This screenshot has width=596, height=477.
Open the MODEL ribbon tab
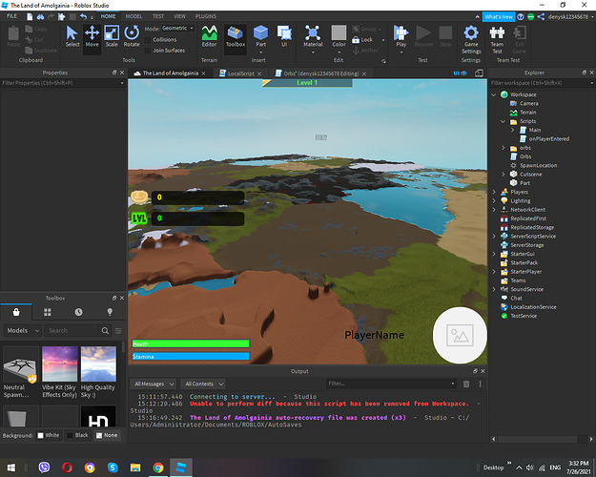pyautogui.click(x=134, y=16)
